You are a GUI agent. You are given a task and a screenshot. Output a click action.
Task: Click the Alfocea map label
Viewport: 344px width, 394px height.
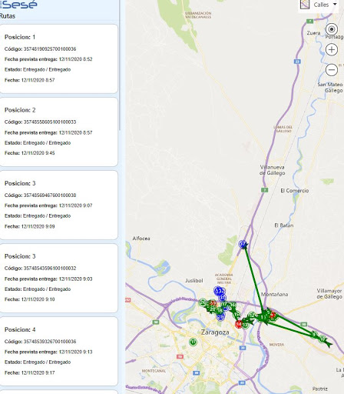pyautogui.click(x=141, y=239)
